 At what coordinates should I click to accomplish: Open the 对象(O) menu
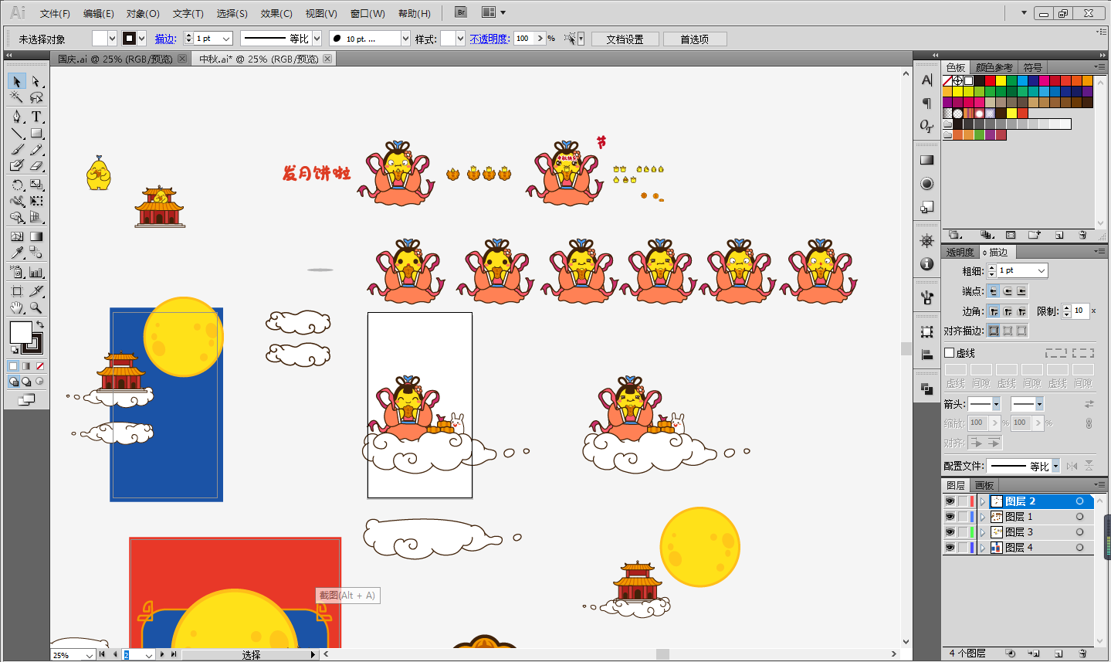143,13
